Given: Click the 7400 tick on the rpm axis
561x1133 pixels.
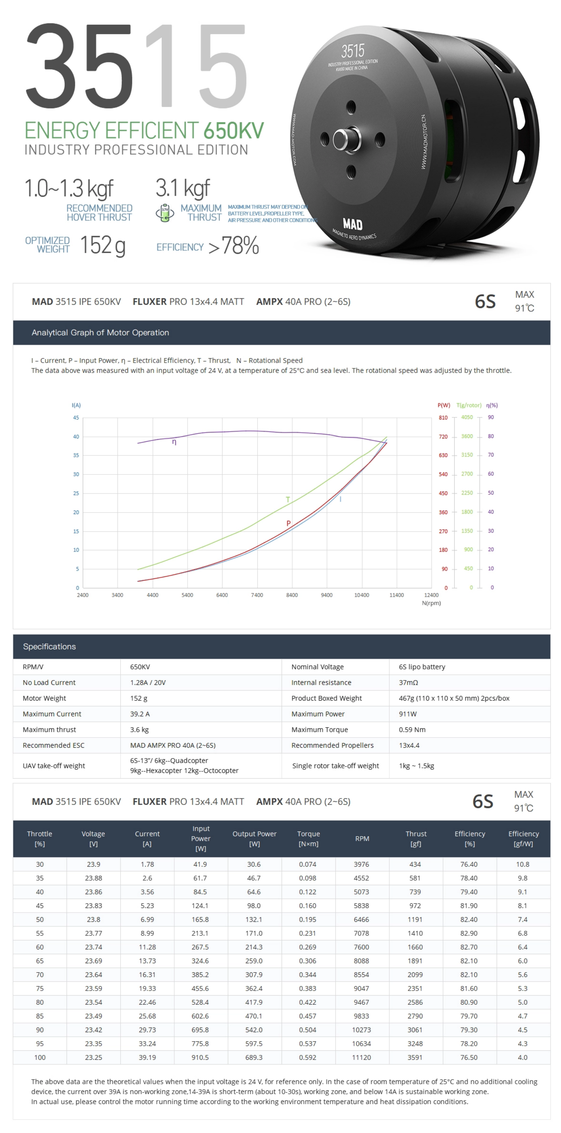Looking at the screenshot, I should coord(257,595).
